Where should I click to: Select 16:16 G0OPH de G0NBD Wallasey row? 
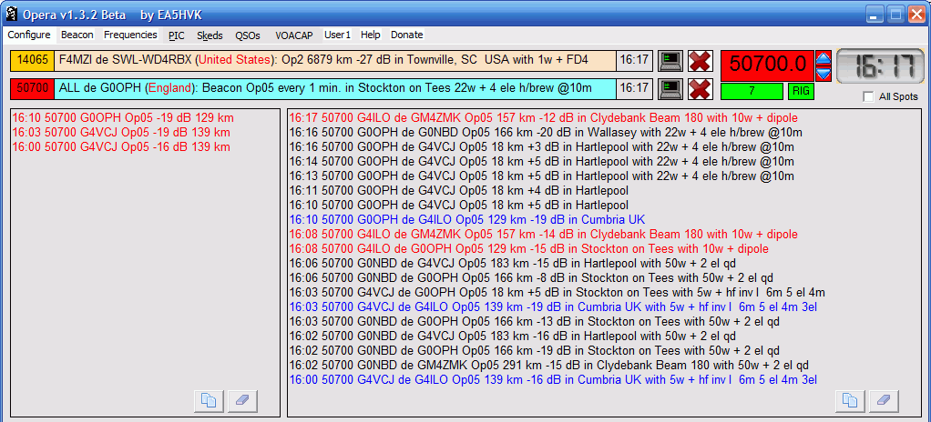click(546, 133)
